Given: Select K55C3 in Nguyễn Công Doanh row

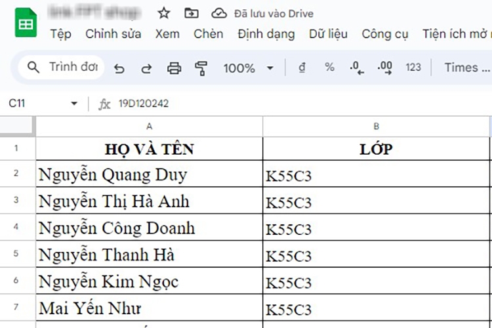Looking at the screenshot, I should point(377,227).
